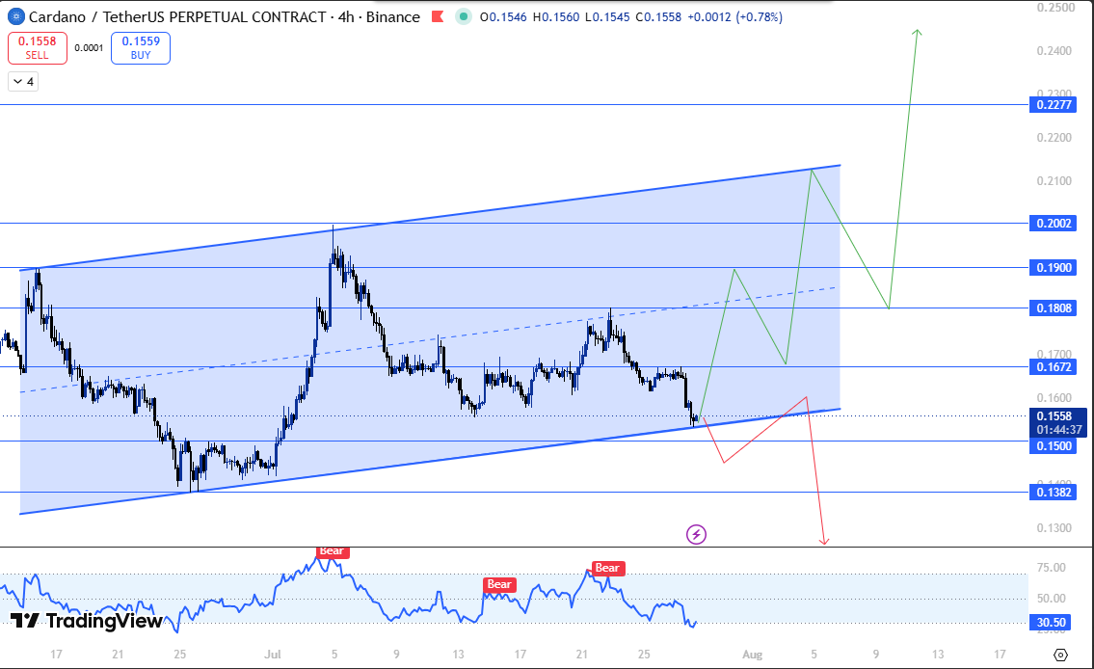Screen dimensions: 1094x669
Task: Click the 0.2400 tick on the price scale
Action: 1054,51
